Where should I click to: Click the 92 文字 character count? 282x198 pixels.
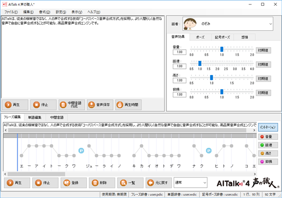tap(270, 195)
